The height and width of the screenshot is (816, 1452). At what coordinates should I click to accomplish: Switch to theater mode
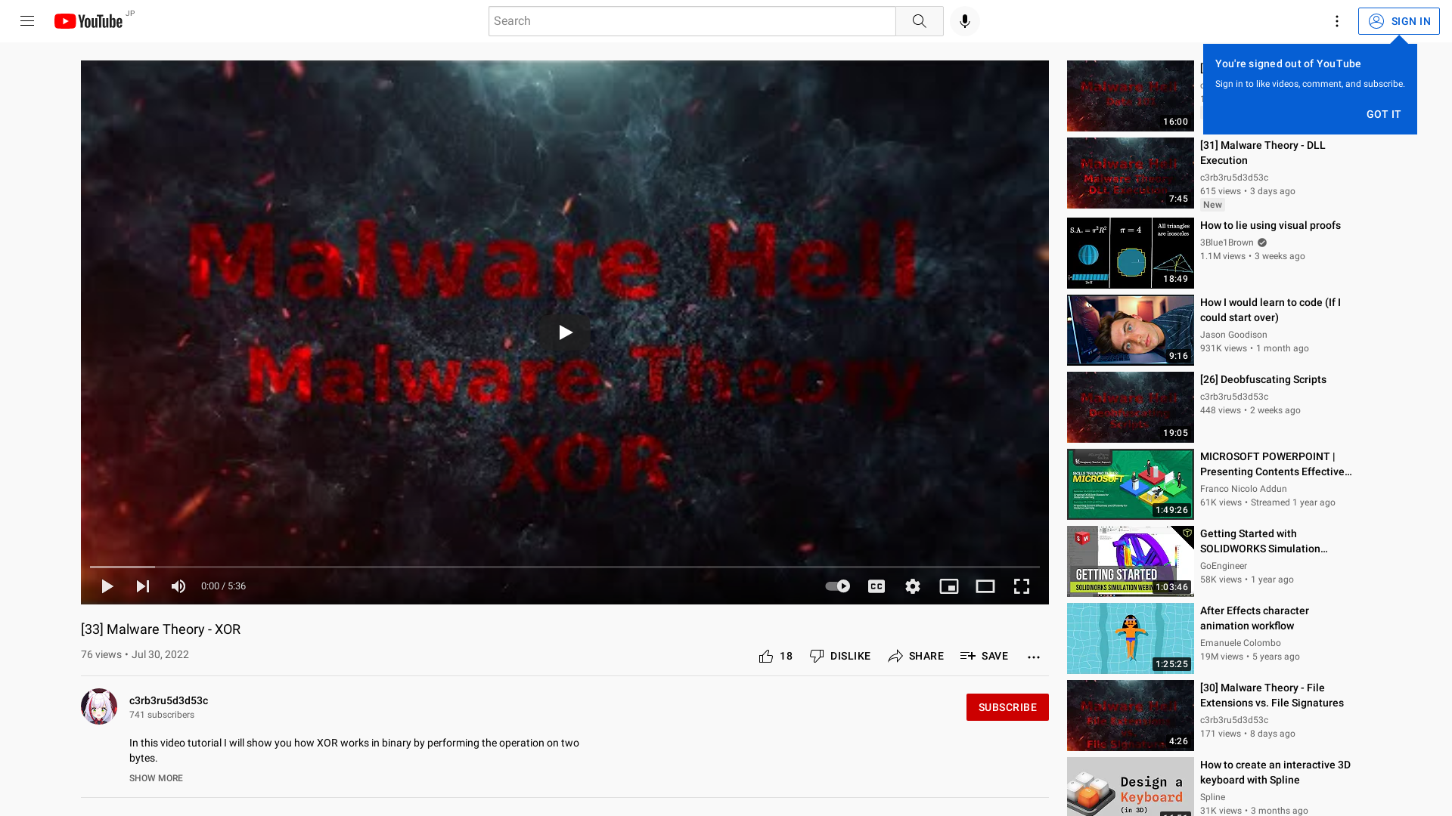point(985,586)
